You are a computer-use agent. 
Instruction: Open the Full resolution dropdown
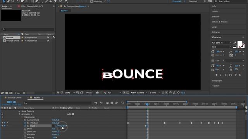tap(115, 93)
